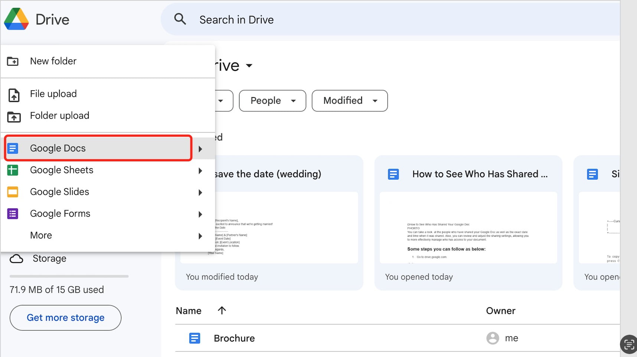The width and height of the screenshot is (637, 357).
Task: Click the green Google Sheets icon
Action: [13, 170]
